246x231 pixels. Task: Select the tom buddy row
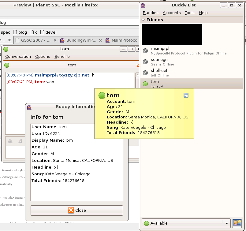point(192,84)
